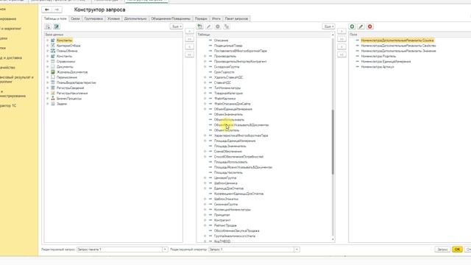This screenshot has height=265, width=471.
Task: Open the Пакет запросов tab
Action: [x=236, y=18]
